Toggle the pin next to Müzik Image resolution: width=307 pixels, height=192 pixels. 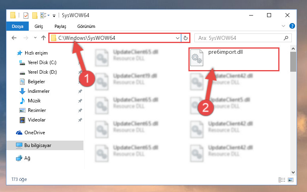point(80,101)
